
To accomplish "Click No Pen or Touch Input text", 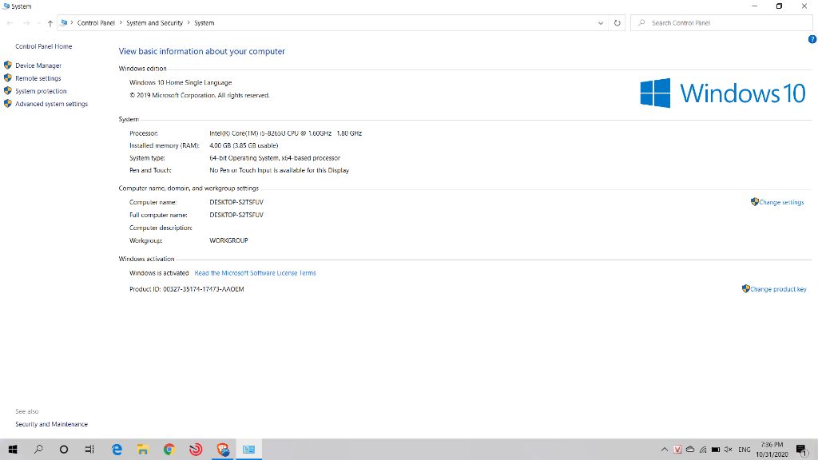I will pos(279,170).
